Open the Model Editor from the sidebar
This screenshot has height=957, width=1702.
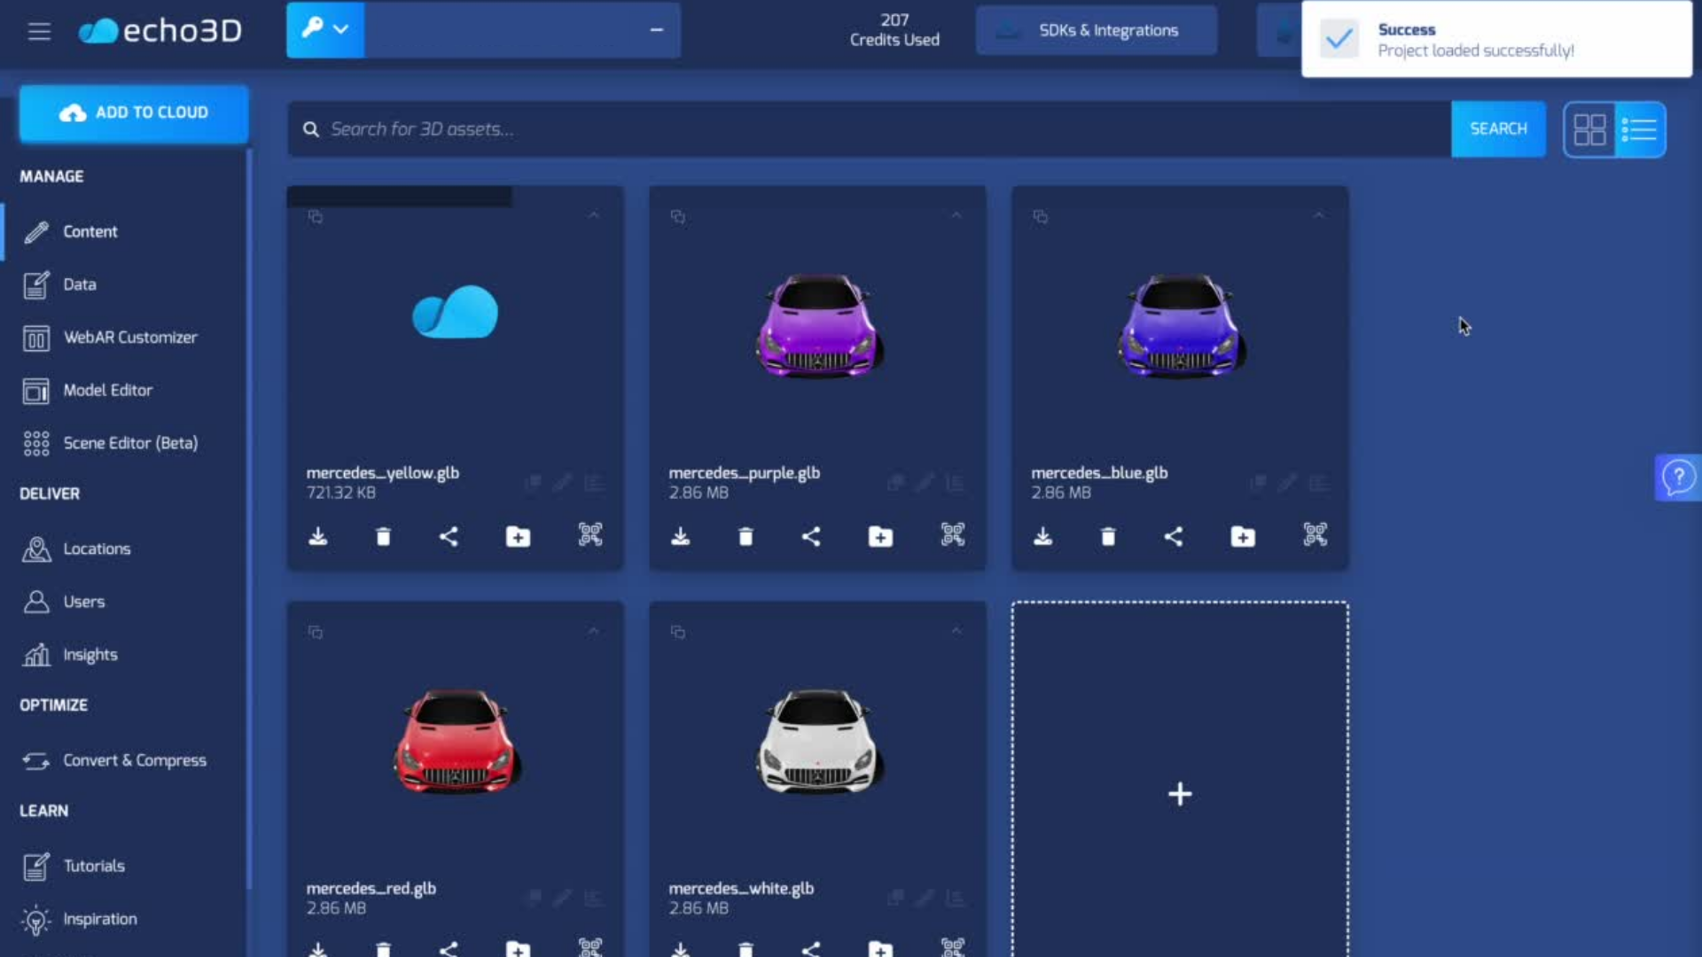click(x=106, y=390)
